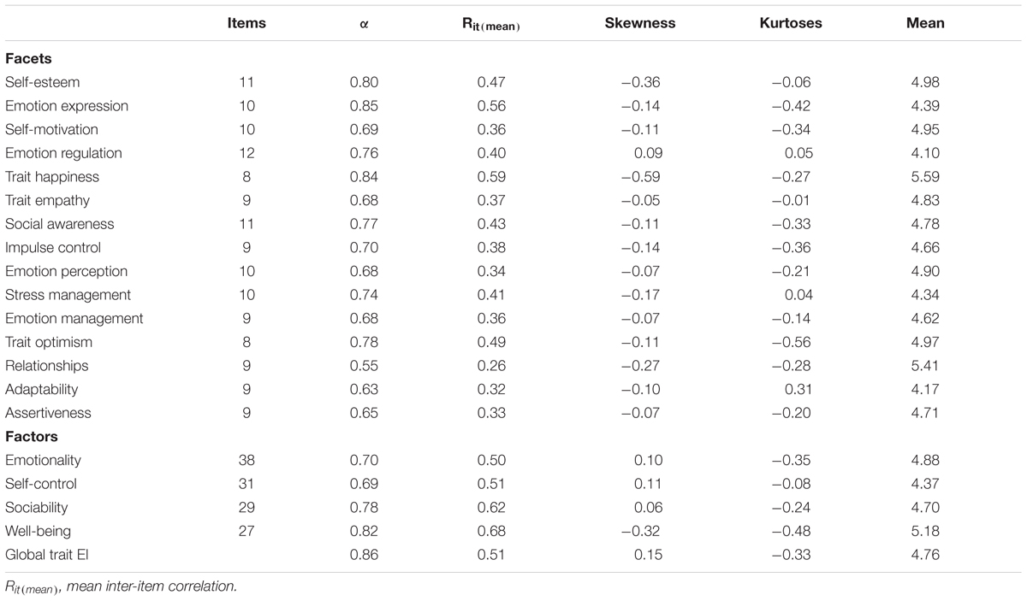Click the Relationships row label
The height and width of the screenshot is (601, 1027).
coord(47,366)
